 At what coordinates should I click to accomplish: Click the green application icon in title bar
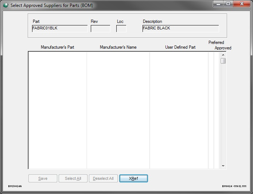5,5
